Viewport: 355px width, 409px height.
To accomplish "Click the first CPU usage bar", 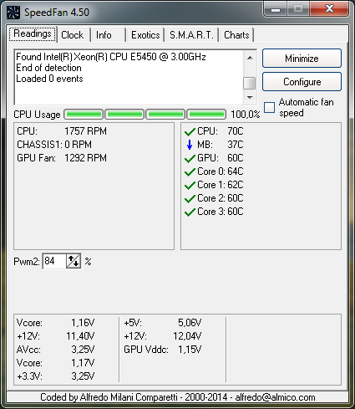I will tap(84, 115).
